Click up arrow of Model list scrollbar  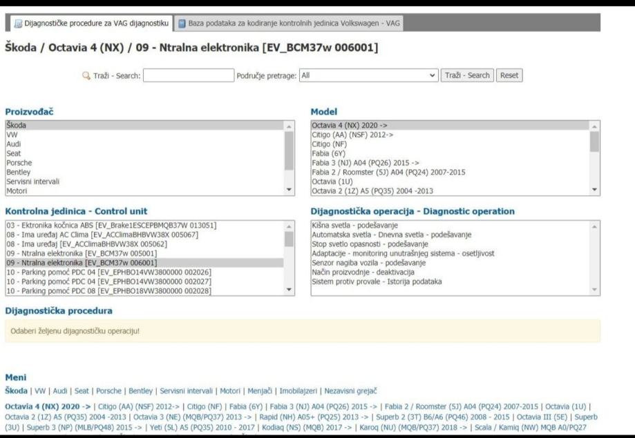pos(594,126)
